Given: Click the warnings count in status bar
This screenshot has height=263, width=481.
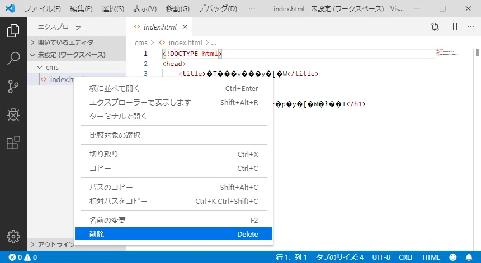Looking at the screenshot, I should click(x=31, y=257).
